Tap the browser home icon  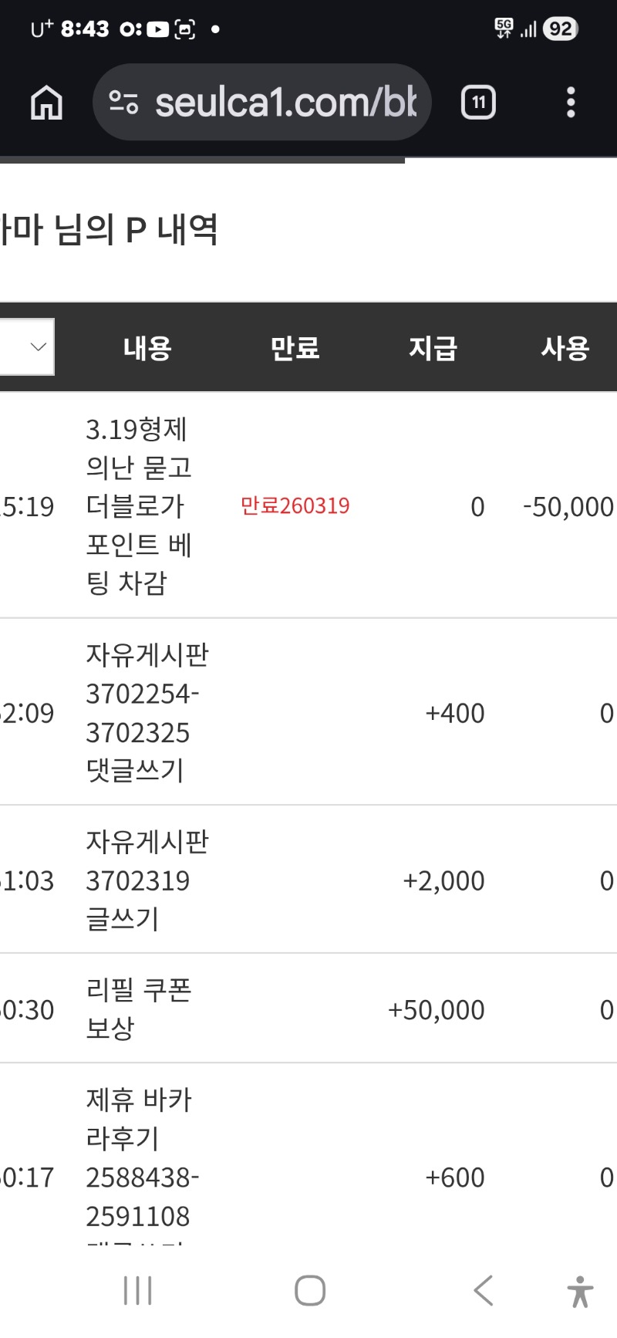(46, 103)
